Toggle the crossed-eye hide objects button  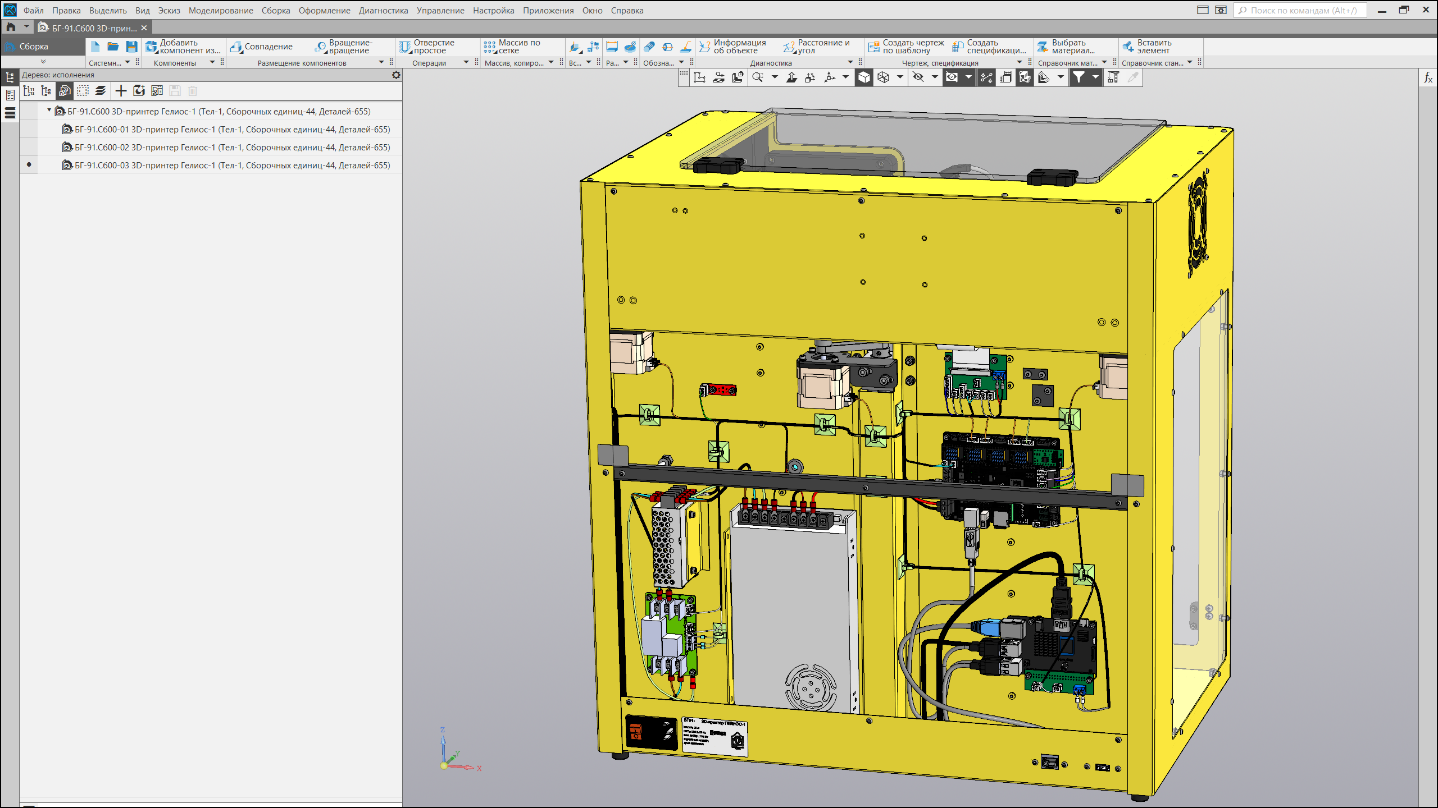918,77
